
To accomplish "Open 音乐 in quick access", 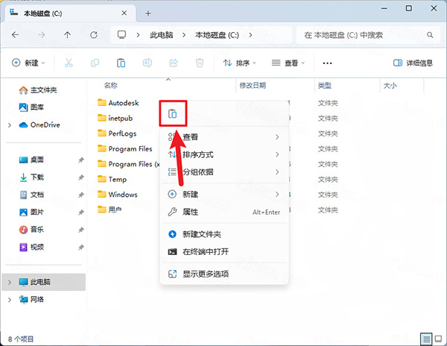I will (x=31, y=230).
